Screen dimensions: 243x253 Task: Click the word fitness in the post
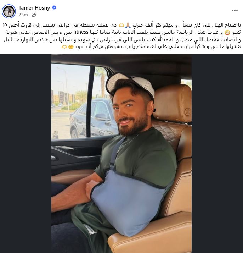[81, 32]
